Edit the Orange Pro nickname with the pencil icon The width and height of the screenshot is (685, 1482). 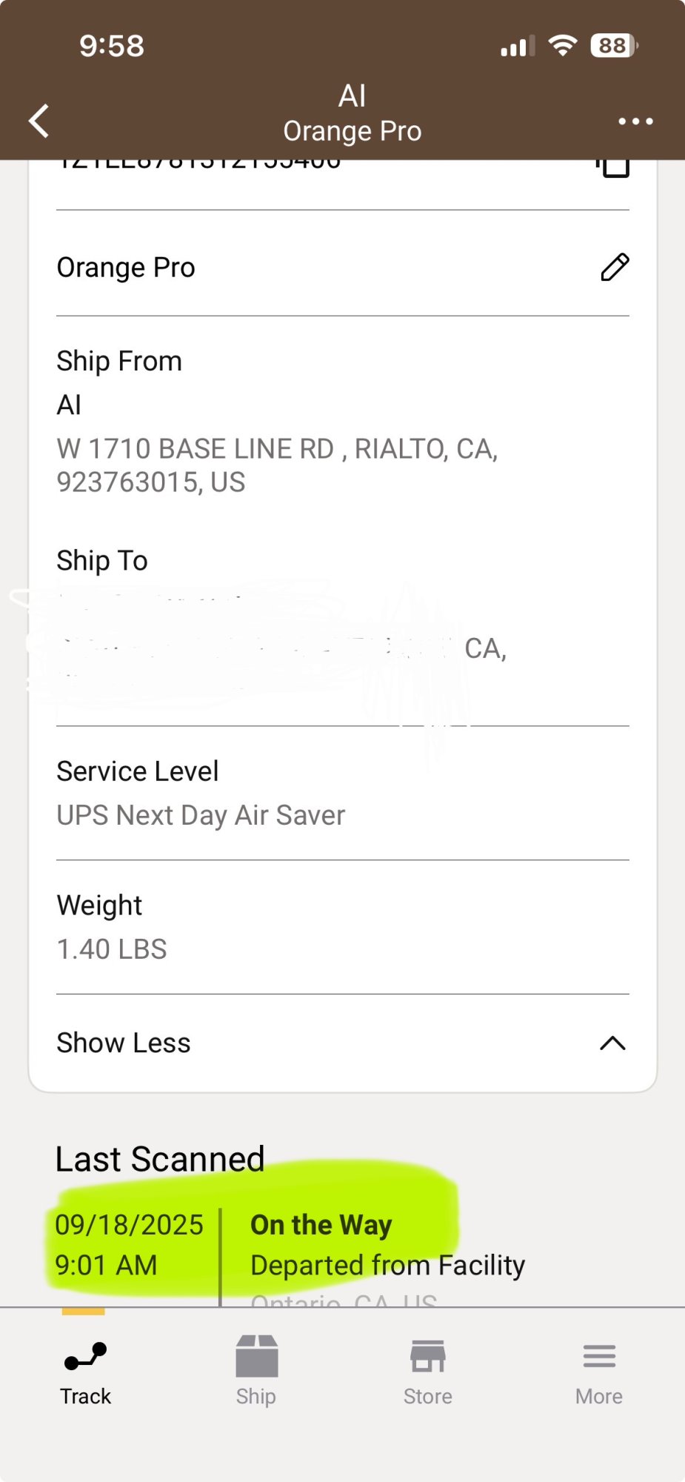tap(615, 268)
